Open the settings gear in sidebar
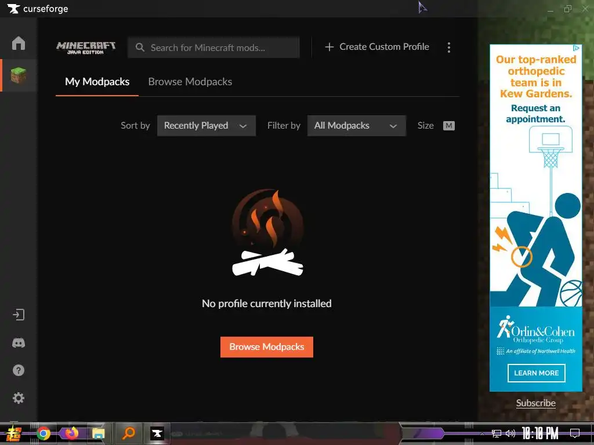This screenshot has width=594, height=445. tap(18, 398)
